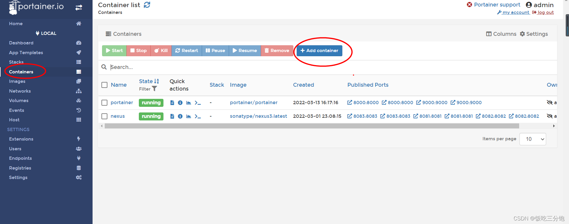Open the my account link
The height and width of the screenshot is (224, 569).
513,12
